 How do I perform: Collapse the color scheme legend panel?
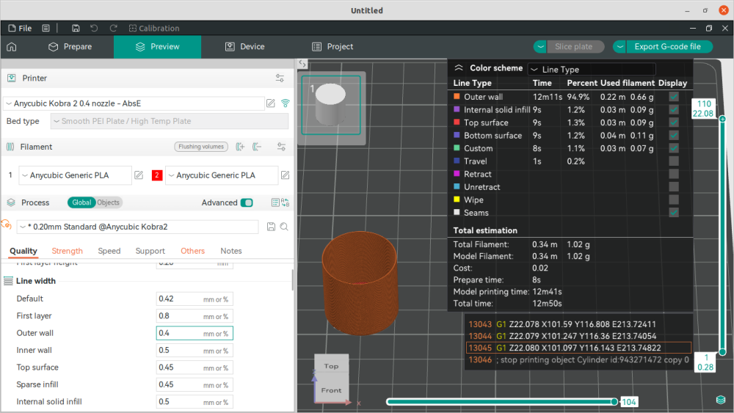click(x=459, y=67)
